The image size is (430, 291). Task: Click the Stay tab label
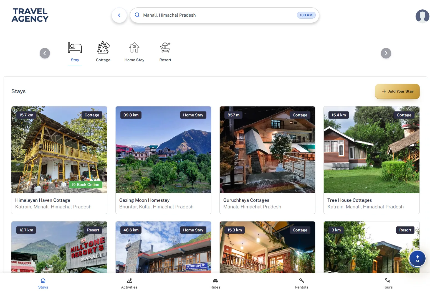pos(75,60)
